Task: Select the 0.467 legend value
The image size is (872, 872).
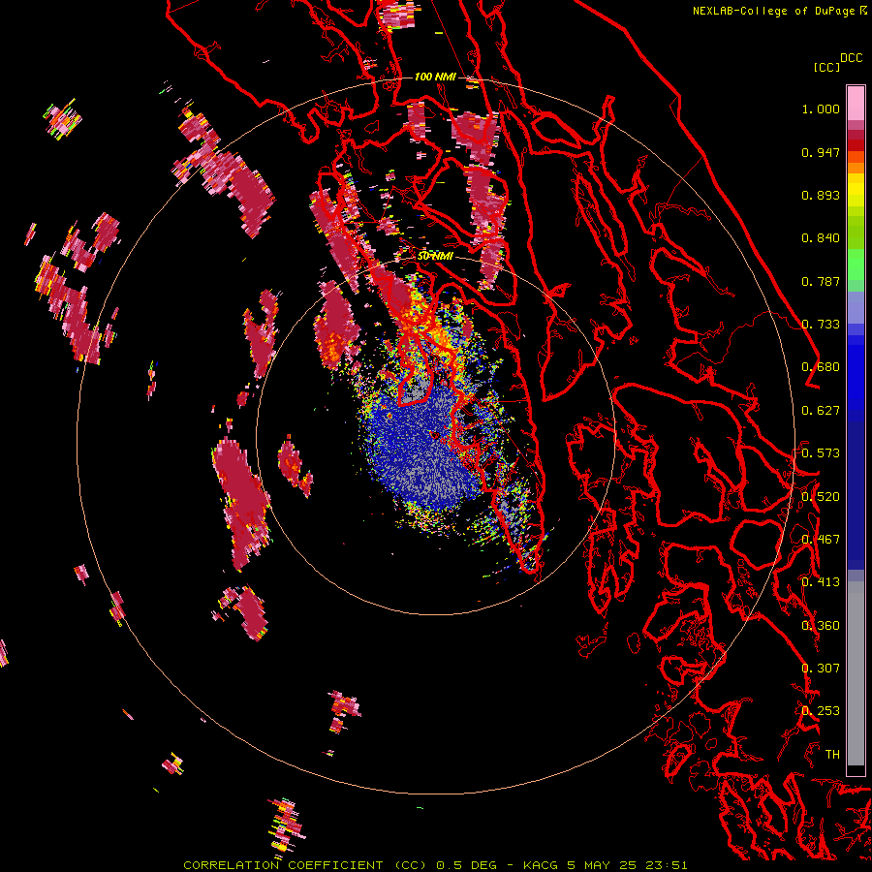Action: click(x=821, y=540)
